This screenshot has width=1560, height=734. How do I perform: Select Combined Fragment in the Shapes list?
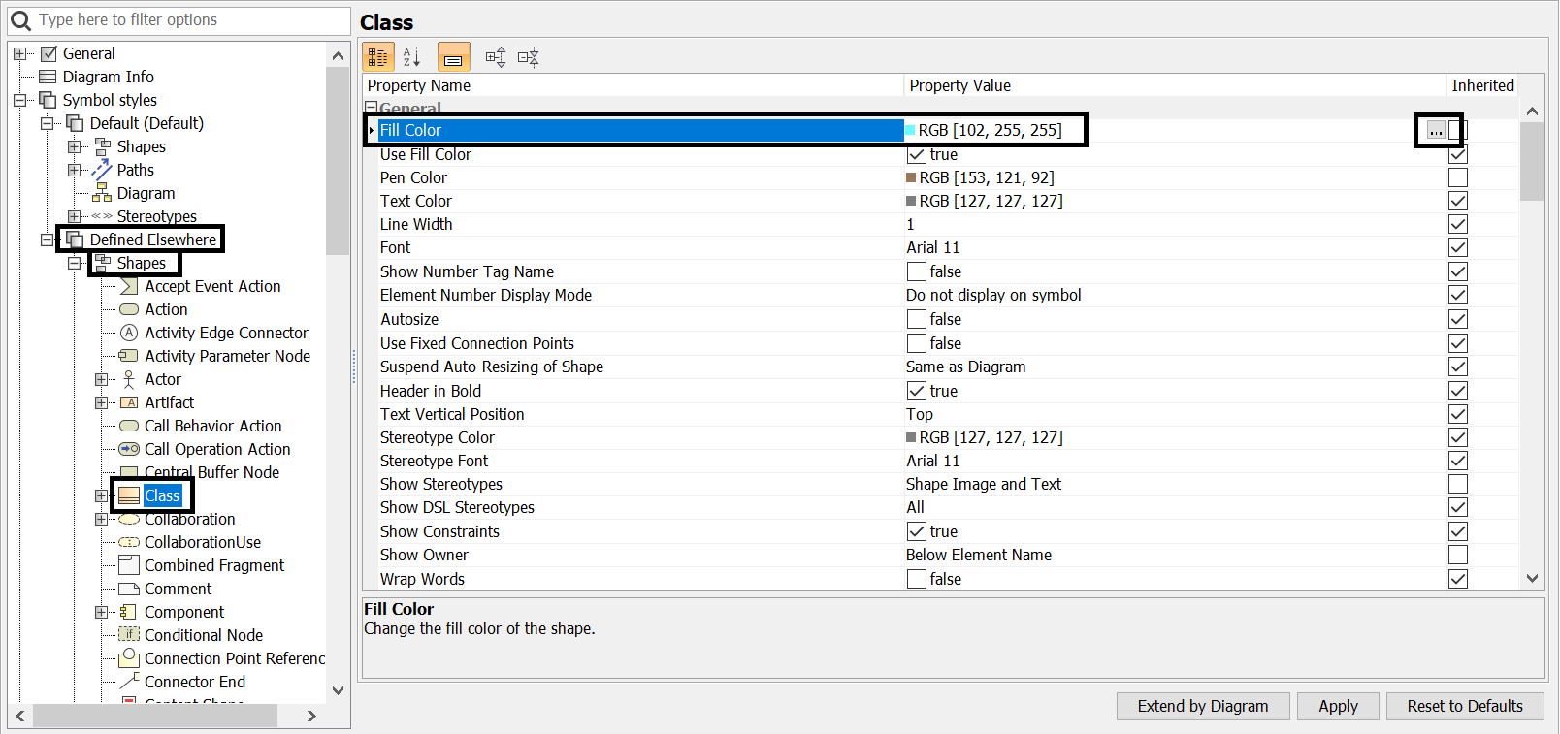click(213, 565)
